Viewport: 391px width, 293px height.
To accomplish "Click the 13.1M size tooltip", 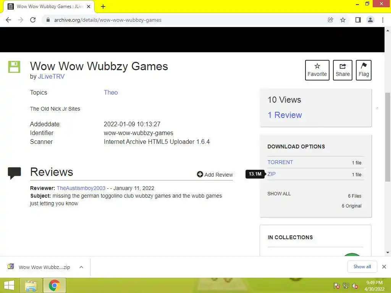I will [x=255, y=174].
